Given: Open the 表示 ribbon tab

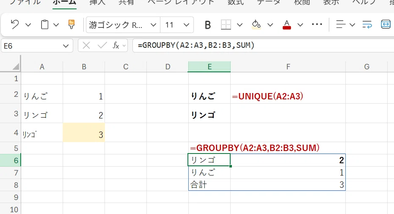Looking at the screenshot, I should click(331, 3).
